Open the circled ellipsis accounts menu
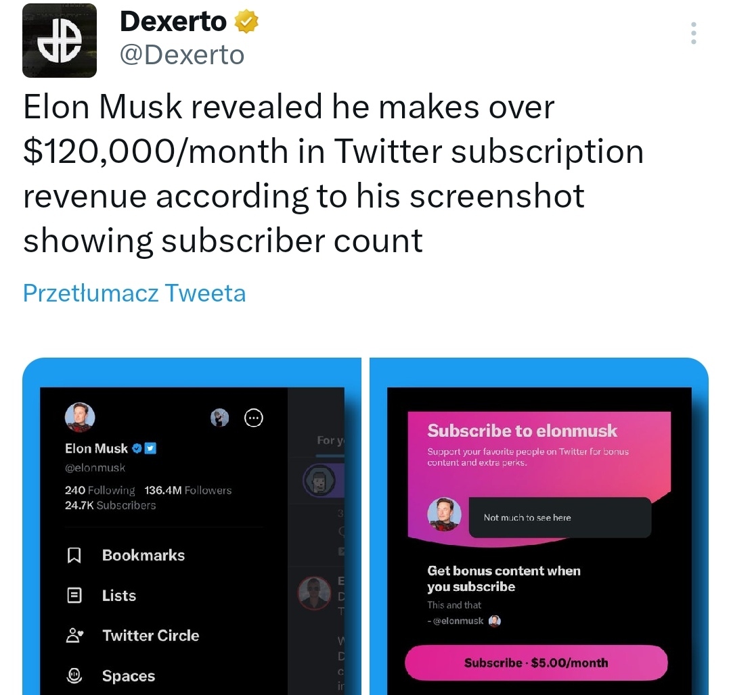This screenshot has width=731, height=695. click(x=254, y=418)
